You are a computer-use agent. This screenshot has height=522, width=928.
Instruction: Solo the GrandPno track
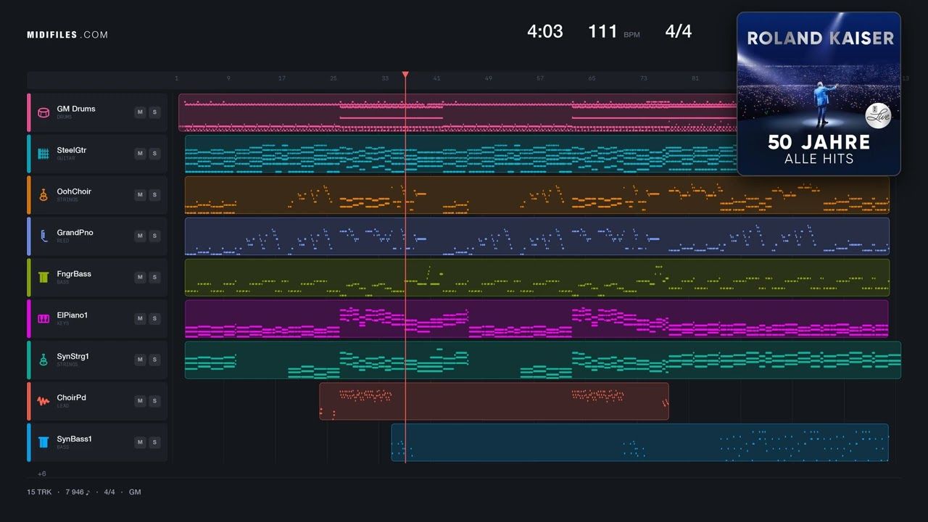tap(154, 236)
